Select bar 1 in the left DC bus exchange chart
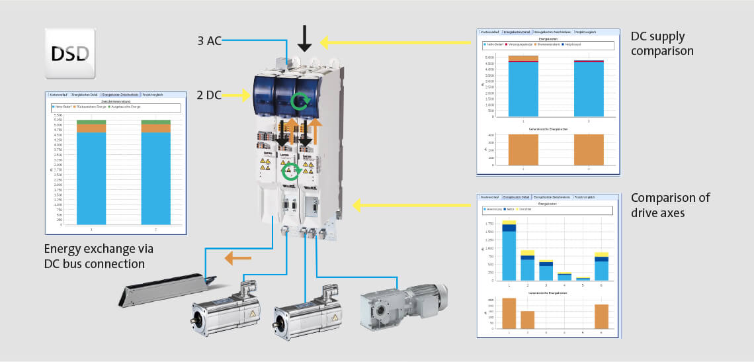Screen dimensions: 754x362 pyautogui.click(x=91, y=172)
